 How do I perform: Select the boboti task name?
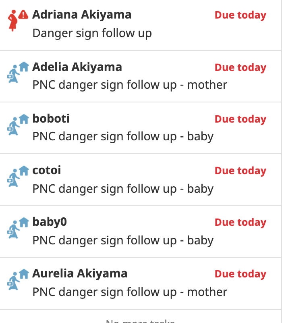(51, 119)
